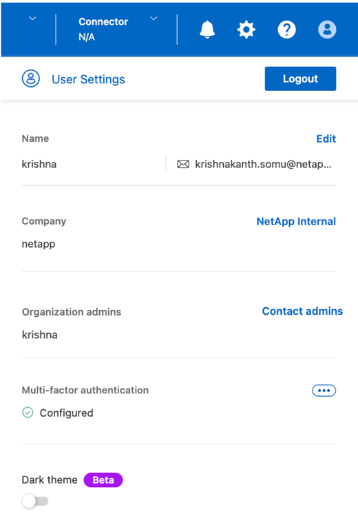
Task: Select the User Settings heading
Action: (88, 79)
